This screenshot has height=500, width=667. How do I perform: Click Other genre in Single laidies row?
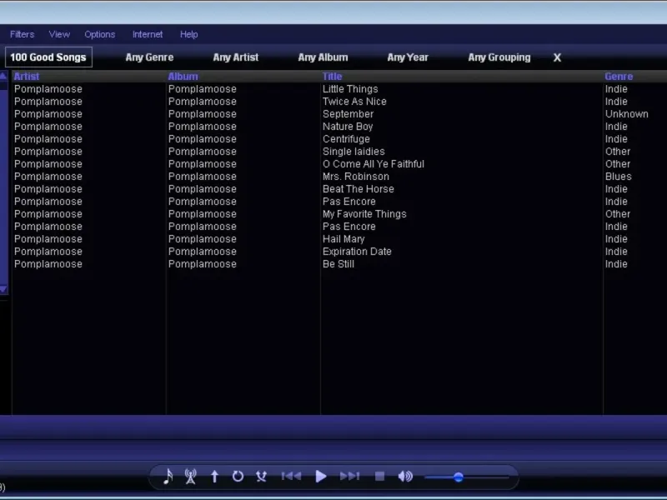tap(618, 152)
